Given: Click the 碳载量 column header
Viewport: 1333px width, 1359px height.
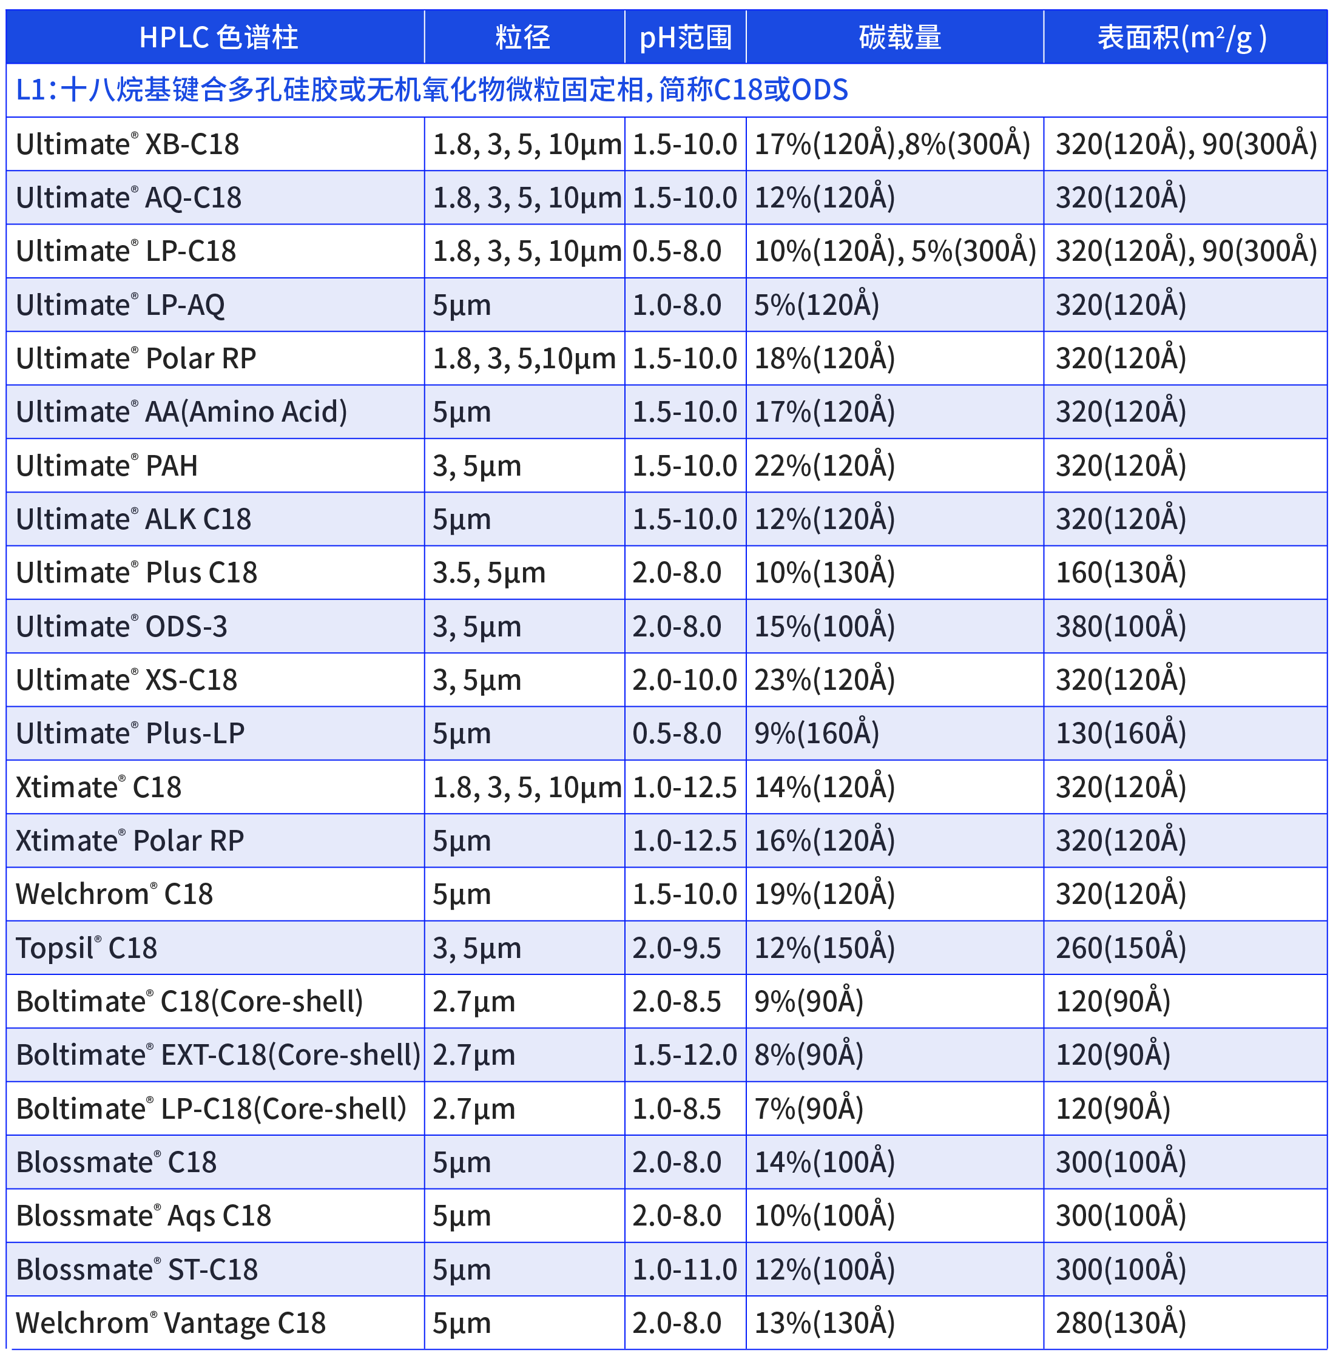Looking at the screenshot, I should (900, 37).
